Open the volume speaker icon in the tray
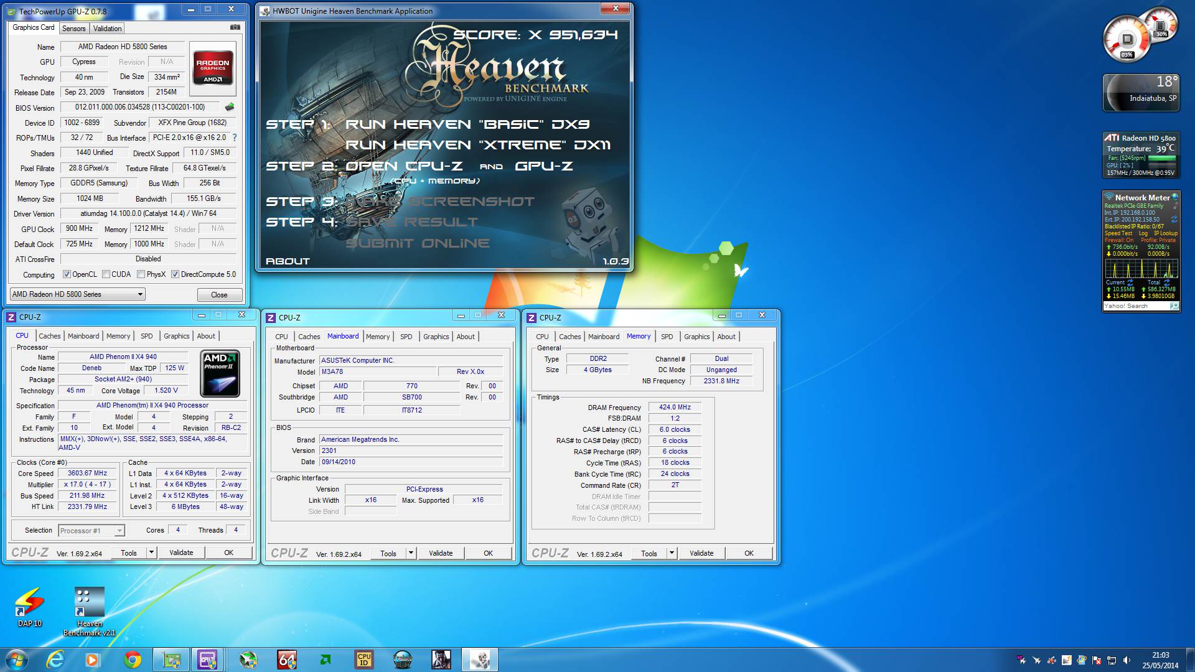This screenshot has width=1195, height=672. [x=1127, y=660]
